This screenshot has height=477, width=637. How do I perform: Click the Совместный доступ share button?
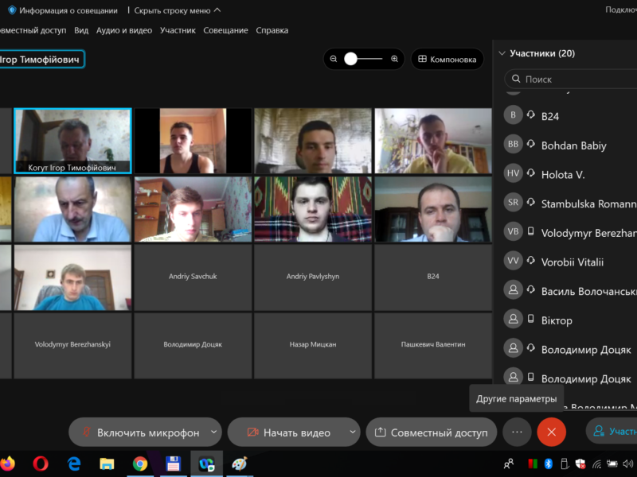(x=431, y=432)
